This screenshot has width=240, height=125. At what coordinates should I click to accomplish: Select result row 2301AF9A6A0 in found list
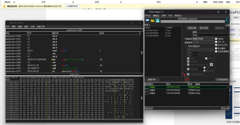(x=163, y=33)
